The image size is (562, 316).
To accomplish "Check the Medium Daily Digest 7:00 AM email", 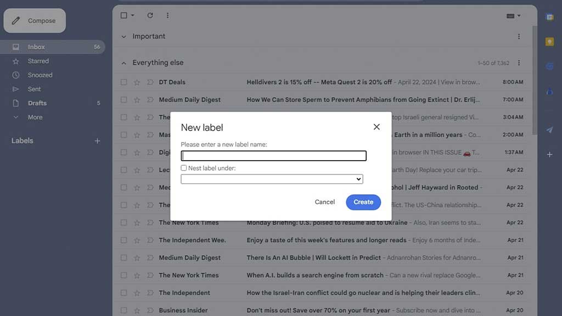I will [x=123, y=100].
